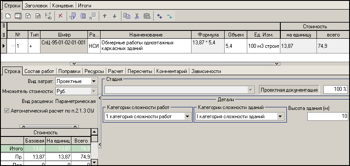Toggle Автоматический расчет по п.2.1.3 ОУ checkbox
The image size is (350, 166).
[7, 111]
